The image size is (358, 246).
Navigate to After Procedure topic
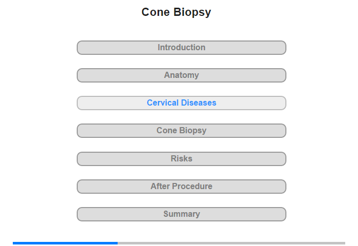181,187
